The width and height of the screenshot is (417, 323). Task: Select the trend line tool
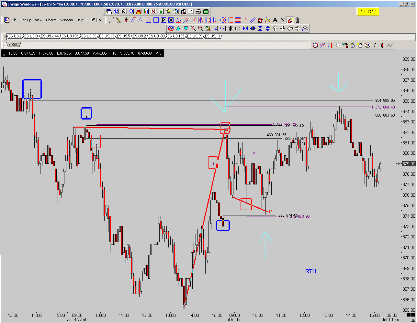point(111,20)
